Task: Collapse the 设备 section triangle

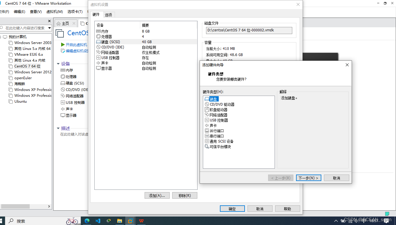Action: (58, 64)
